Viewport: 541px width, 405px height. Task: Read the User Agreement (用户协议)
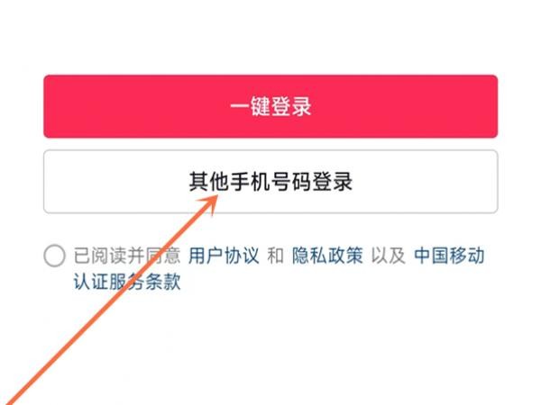224,256
